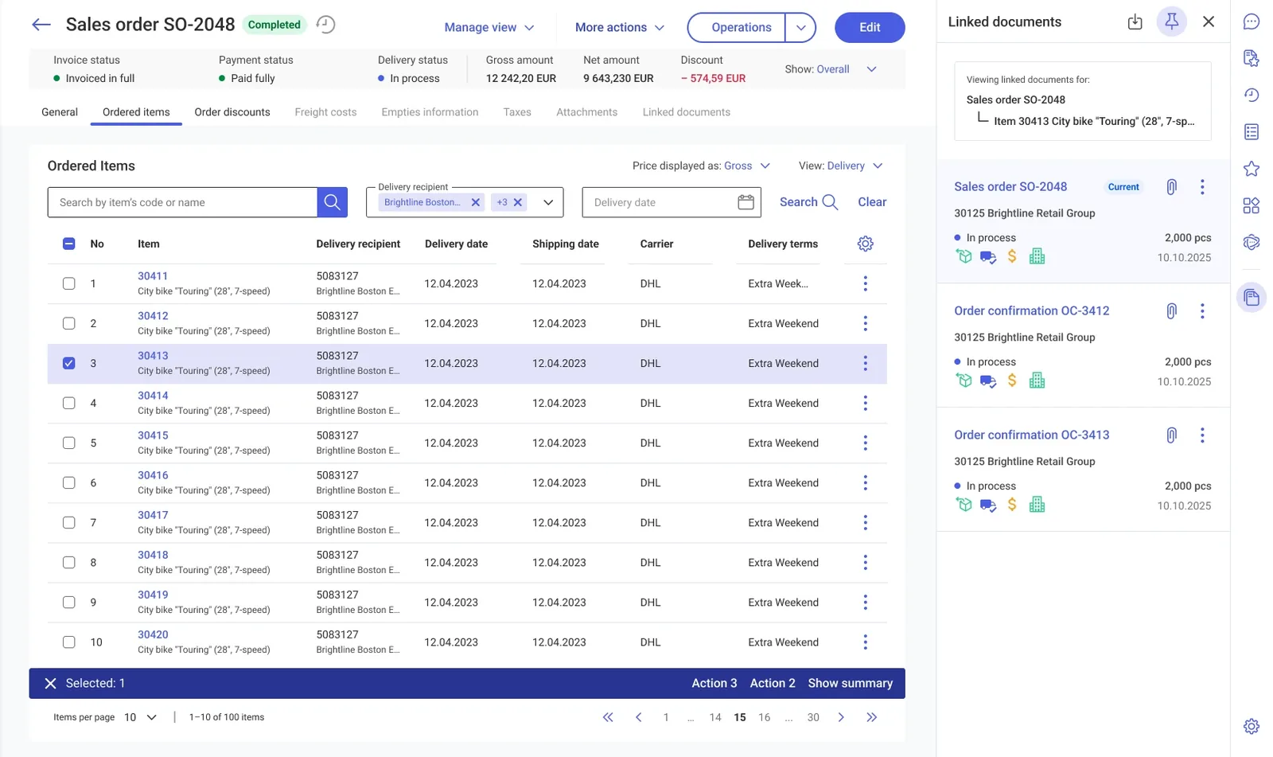The height and width of the screenshot is (757, 1273).
Task: Jump to first page of results
Action: [x=608, y=717]
